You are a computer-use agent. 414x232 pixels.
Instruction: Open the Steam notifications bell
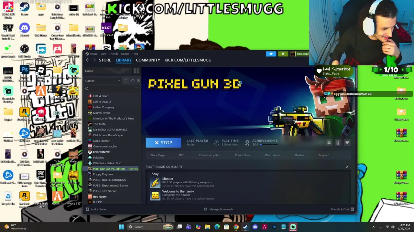tap(283, 54)
